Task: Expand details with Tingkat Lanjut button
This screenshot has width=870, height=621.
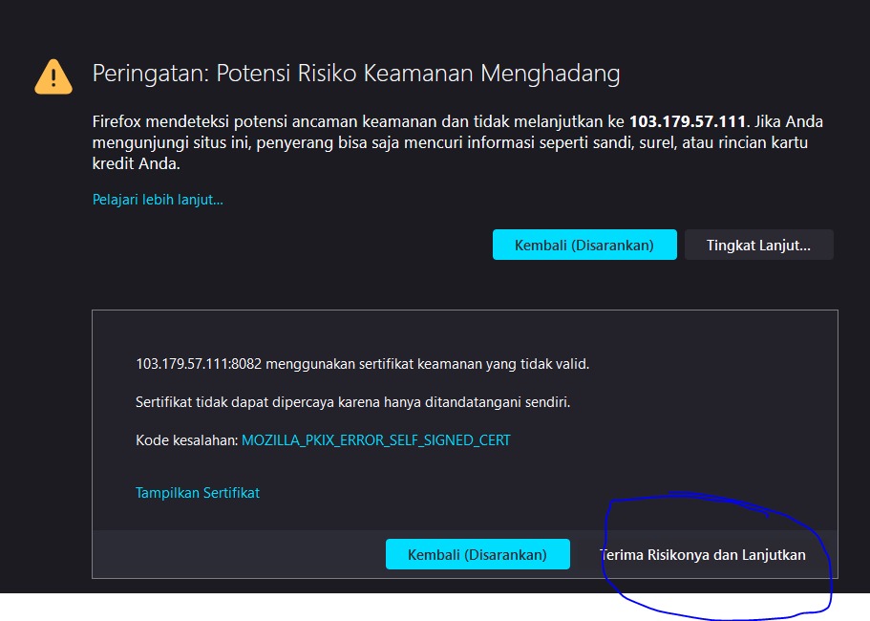Action: point(758,245)
